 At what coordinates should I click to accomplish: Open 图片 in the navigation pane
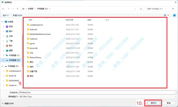coord(11,31)
